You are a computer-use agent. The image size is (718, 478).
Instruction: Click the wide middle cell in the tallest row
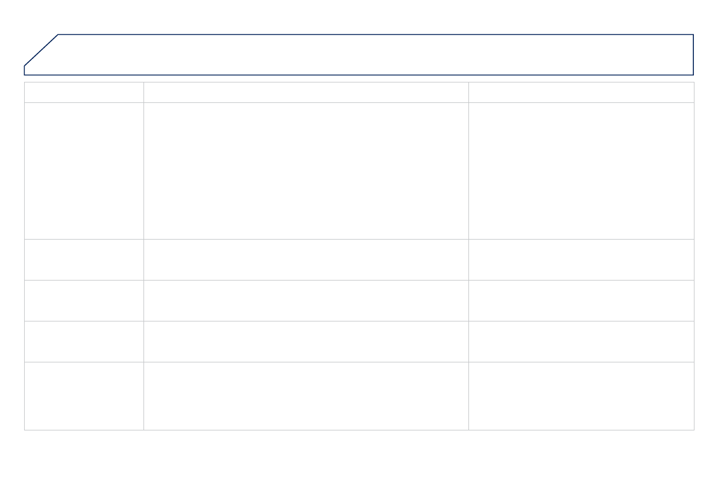pyautogui.click(x=306, y=171)
